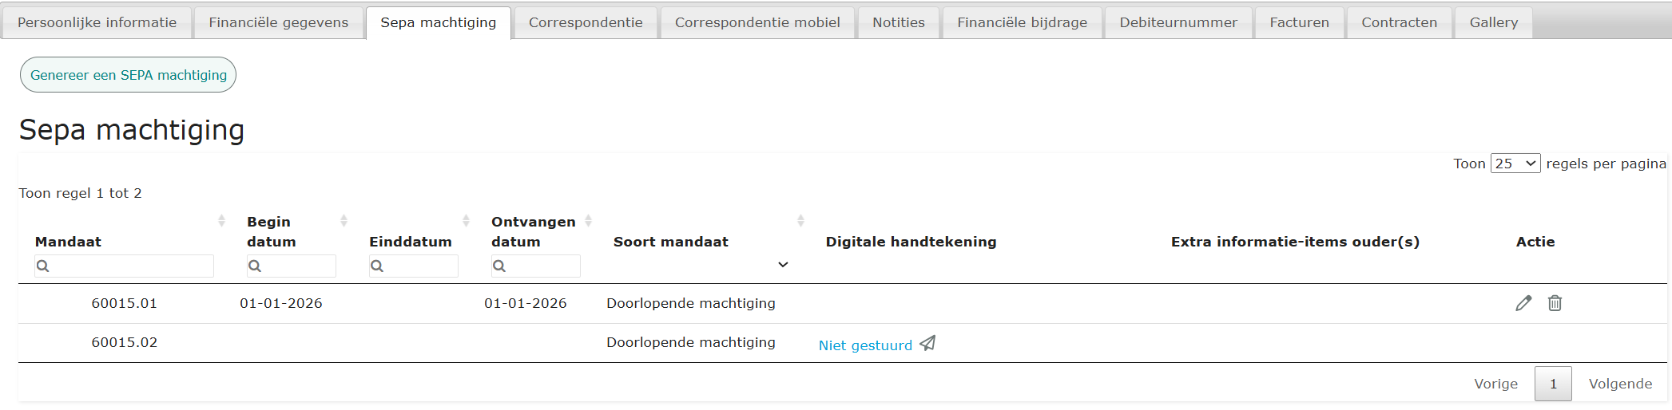The width and height of the screenshot is (1672, 410).
Task: Click the trash delete icon for mandate 60015.01
Action: click(x=1555, y=303)
